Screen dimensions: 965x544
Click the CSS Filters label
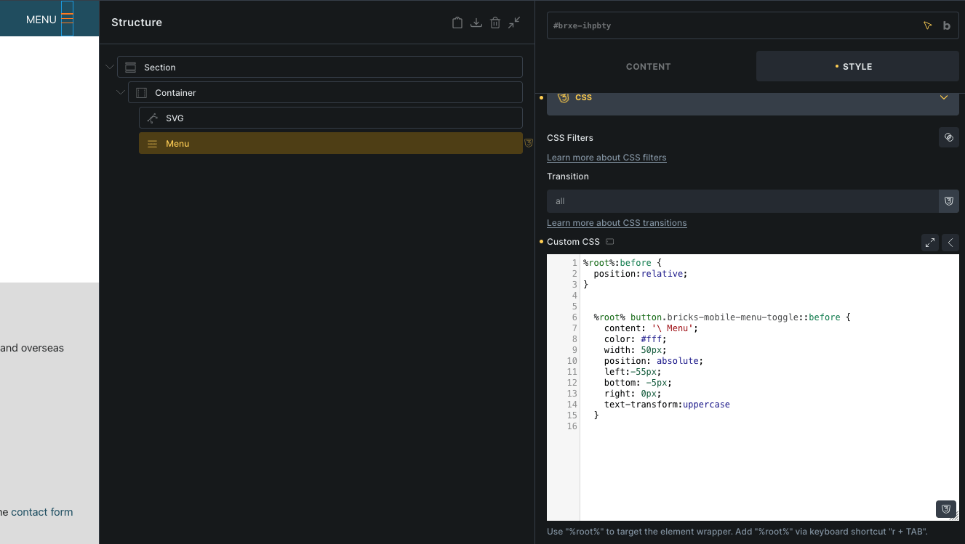pos(570,138)
